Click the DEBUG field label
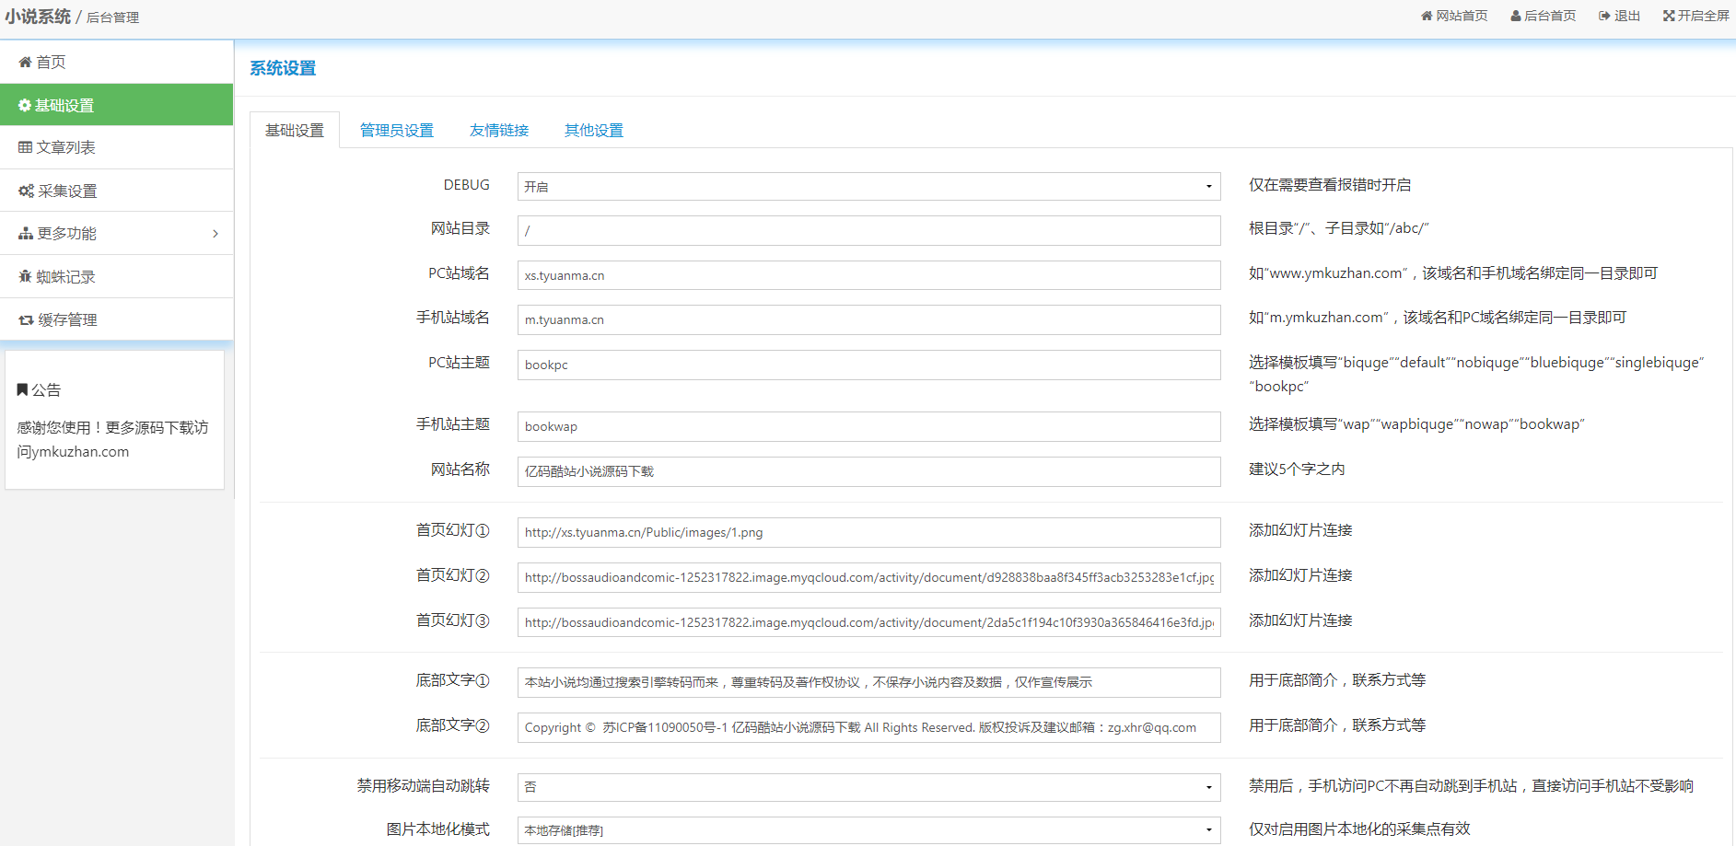1736x846 pixels. (x=467, y=185)
